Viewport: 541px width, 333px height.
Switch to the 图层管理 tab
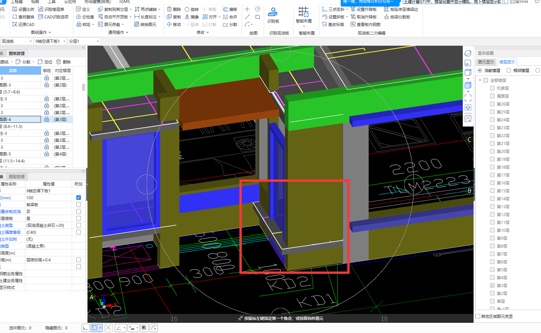pos(16,177)
